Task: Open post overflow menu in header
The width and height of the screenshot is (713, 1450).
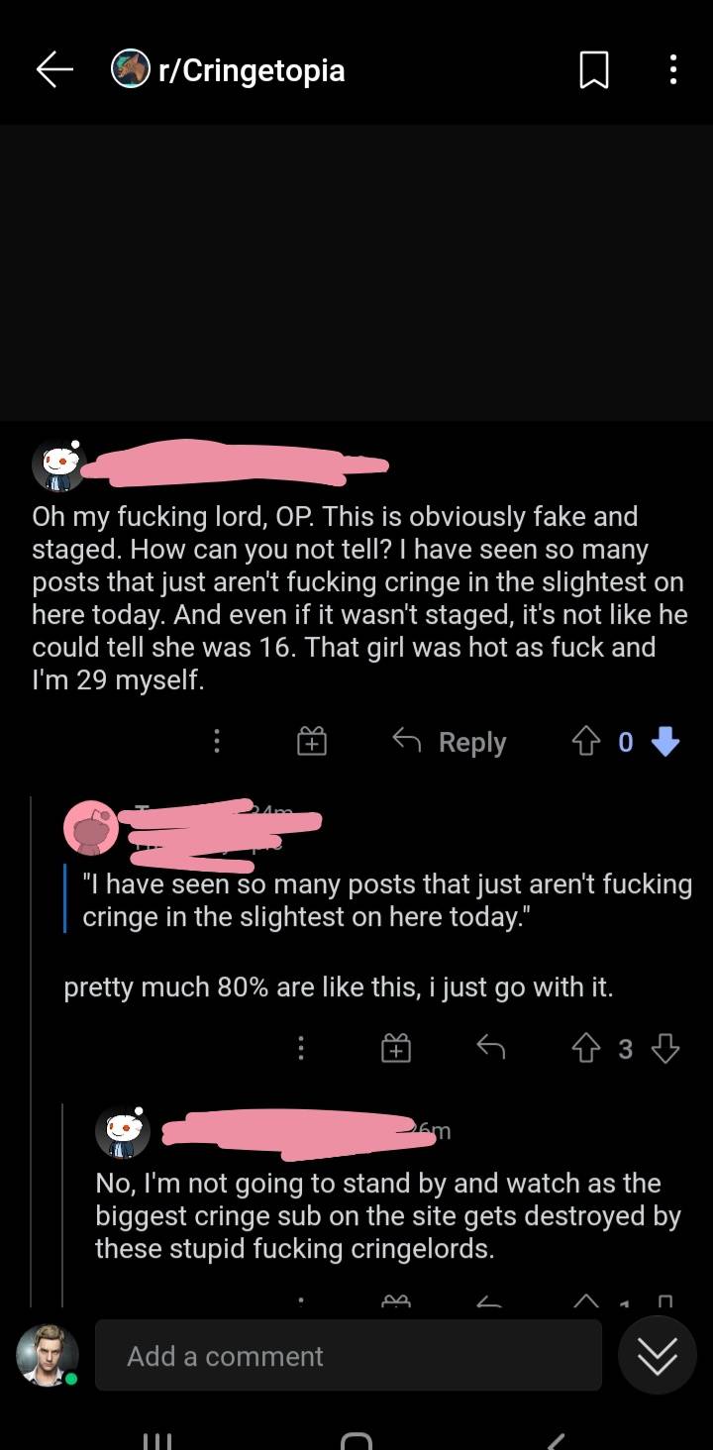Action: (673, 69)
